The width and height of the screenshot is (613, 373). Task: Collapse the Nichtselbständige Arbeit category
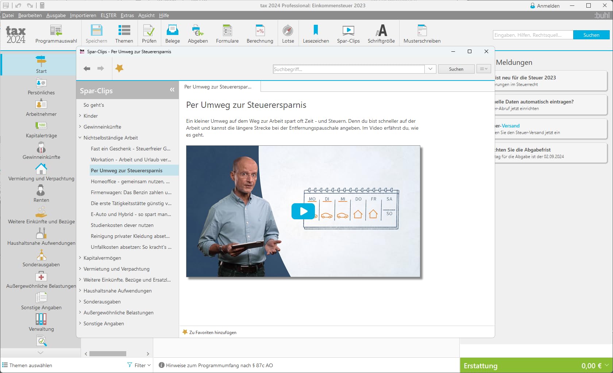[80, 138]
